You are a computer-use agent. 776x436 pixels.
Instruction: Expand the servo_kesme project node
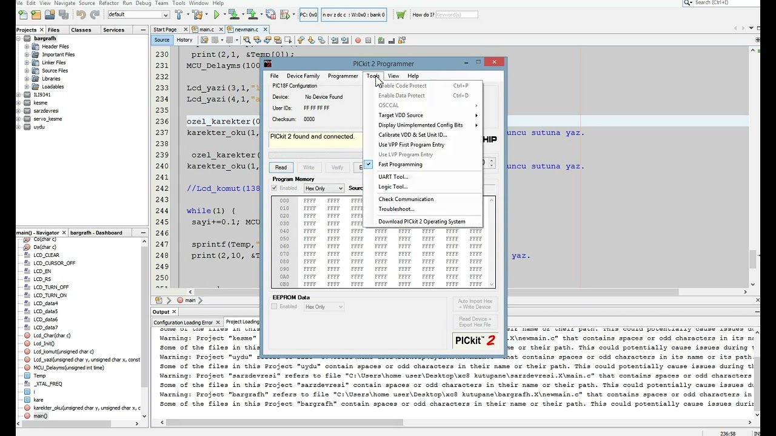pyautogui.click(x=19, y=119)
